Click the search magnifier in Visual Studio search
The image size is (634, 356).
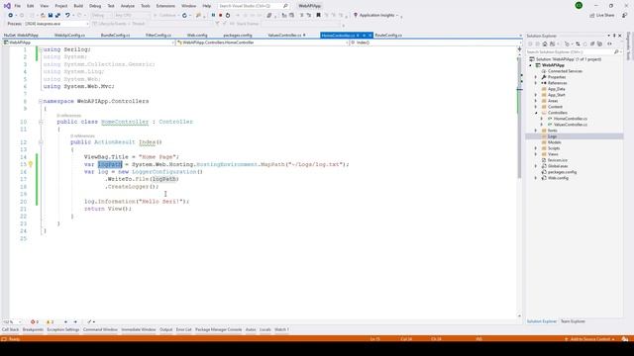pyautogui.click(x=285, y=6)
